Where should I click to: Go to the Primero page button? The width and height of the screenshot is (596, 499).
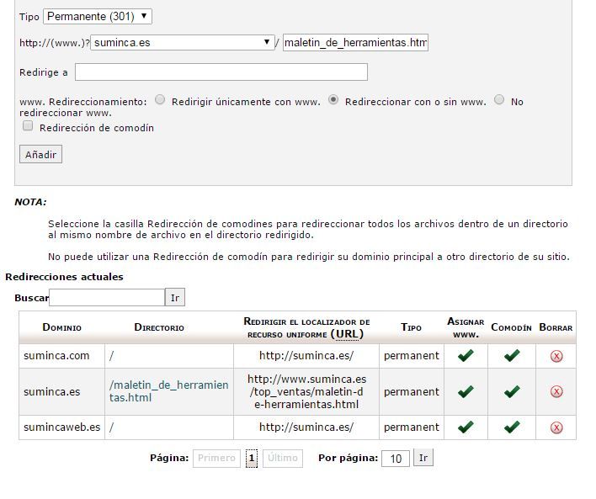click(x=216, y=458)
